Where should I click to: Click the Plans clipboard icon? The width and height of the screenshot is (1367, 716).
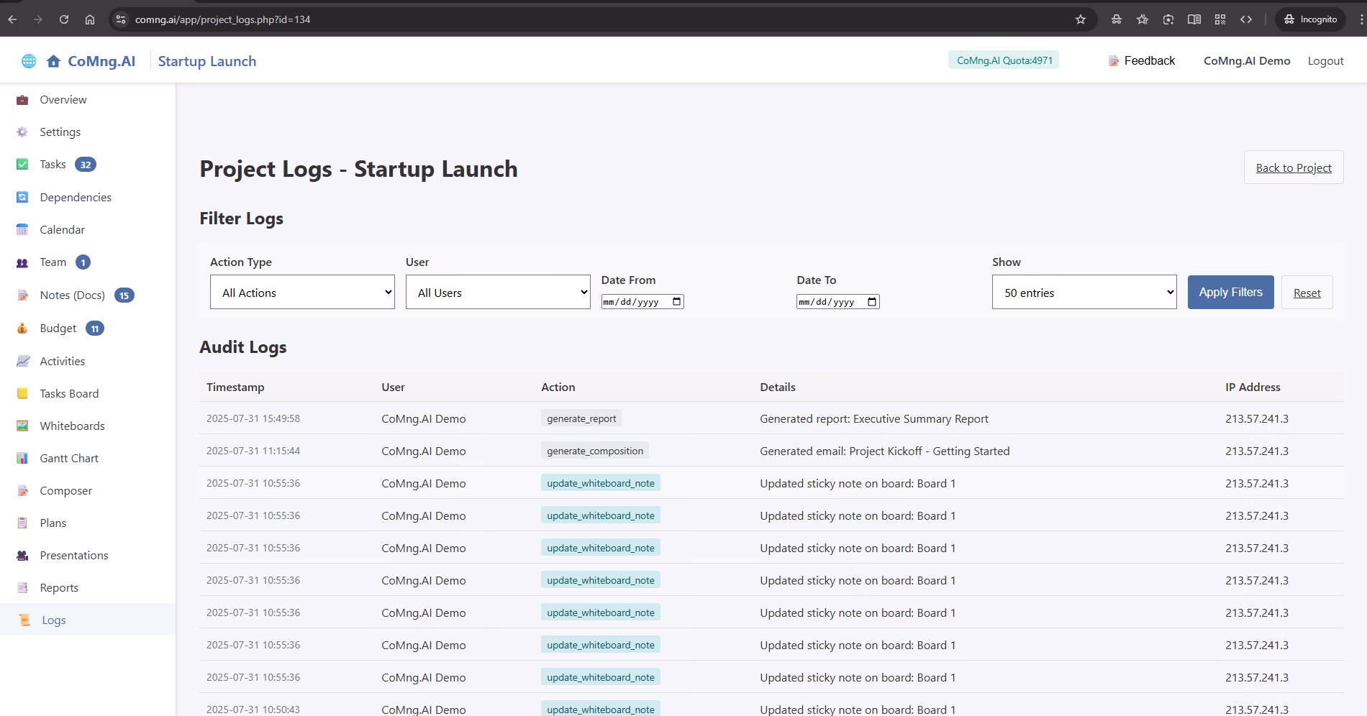click(22, 523)
